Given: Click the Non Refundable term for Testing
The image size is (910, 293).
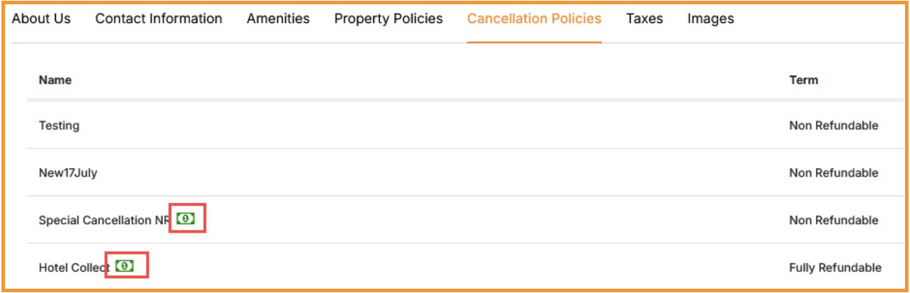Looking at the screenshot, I should (x=833, y=126).
